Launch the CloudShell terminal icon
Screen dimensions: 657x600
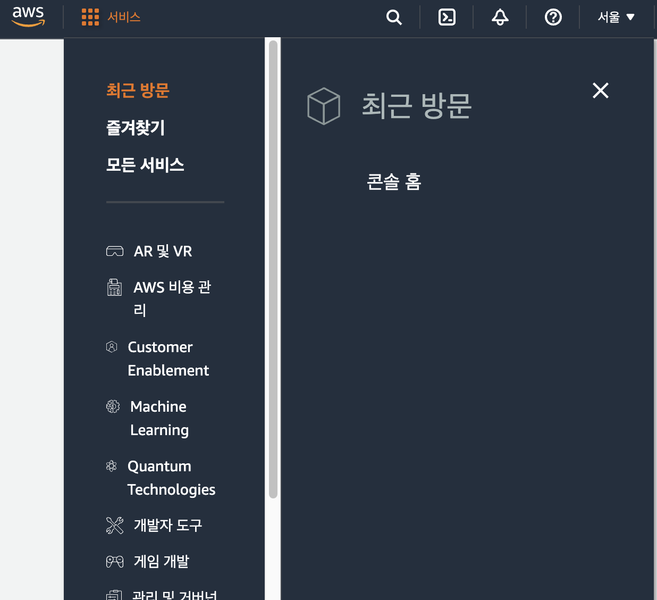point(447,17)
